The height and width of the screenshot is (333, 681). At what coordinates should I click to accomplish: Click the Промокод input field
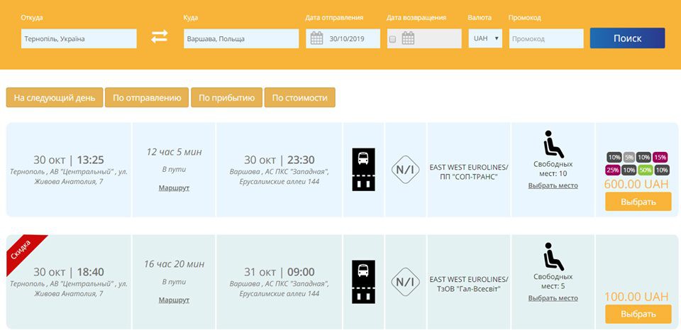546,38
